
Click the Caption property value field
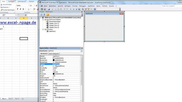(x=66, y=64)
